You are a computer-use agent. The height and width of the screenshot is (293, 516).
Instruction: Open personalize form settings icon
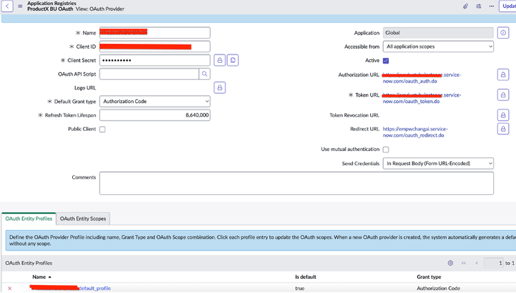(x=479, y=6)
